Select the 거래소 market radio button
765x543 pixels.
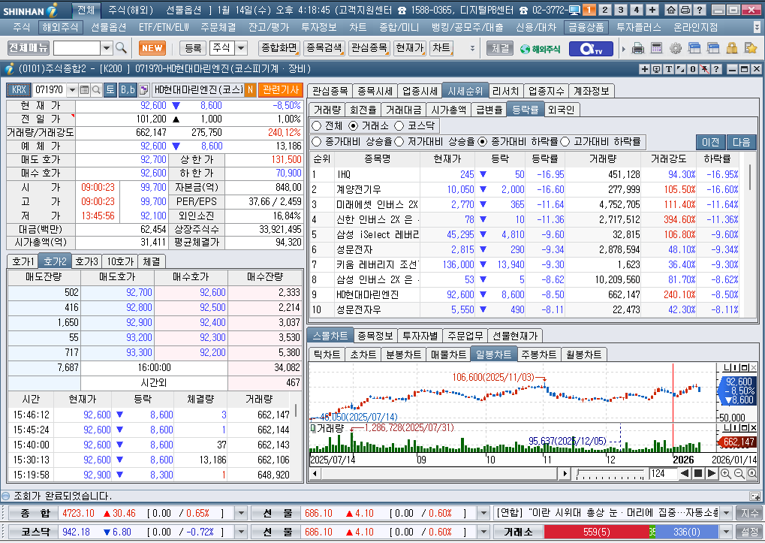click(353, 126)
